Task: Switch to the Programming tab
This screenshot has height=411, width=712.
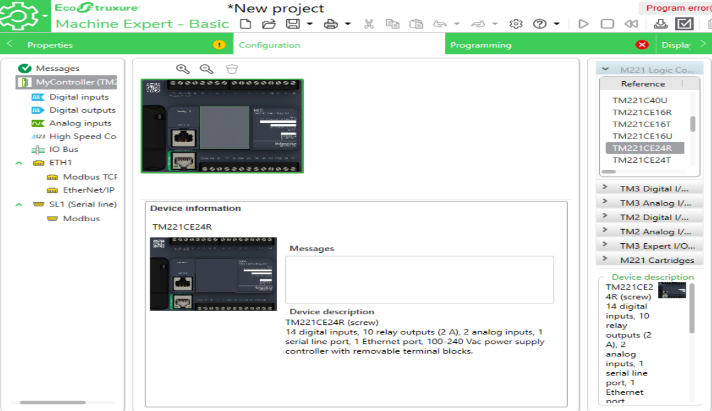Action: [480, 44]
